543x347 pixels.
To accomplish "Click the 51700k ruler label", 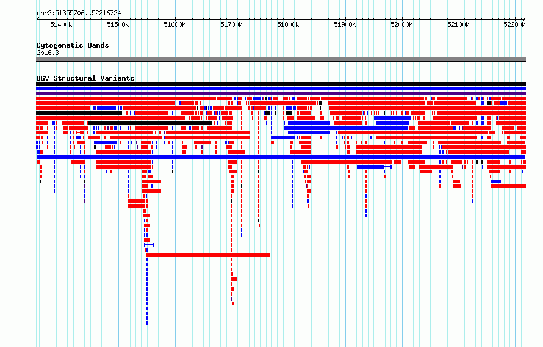I will (231, 24).
